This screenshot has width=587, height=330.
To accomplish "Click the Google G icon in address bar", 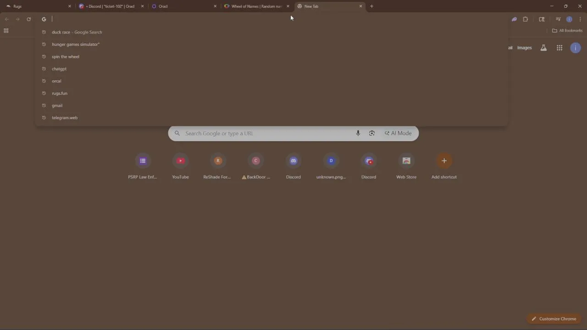I will click(44, 19).
